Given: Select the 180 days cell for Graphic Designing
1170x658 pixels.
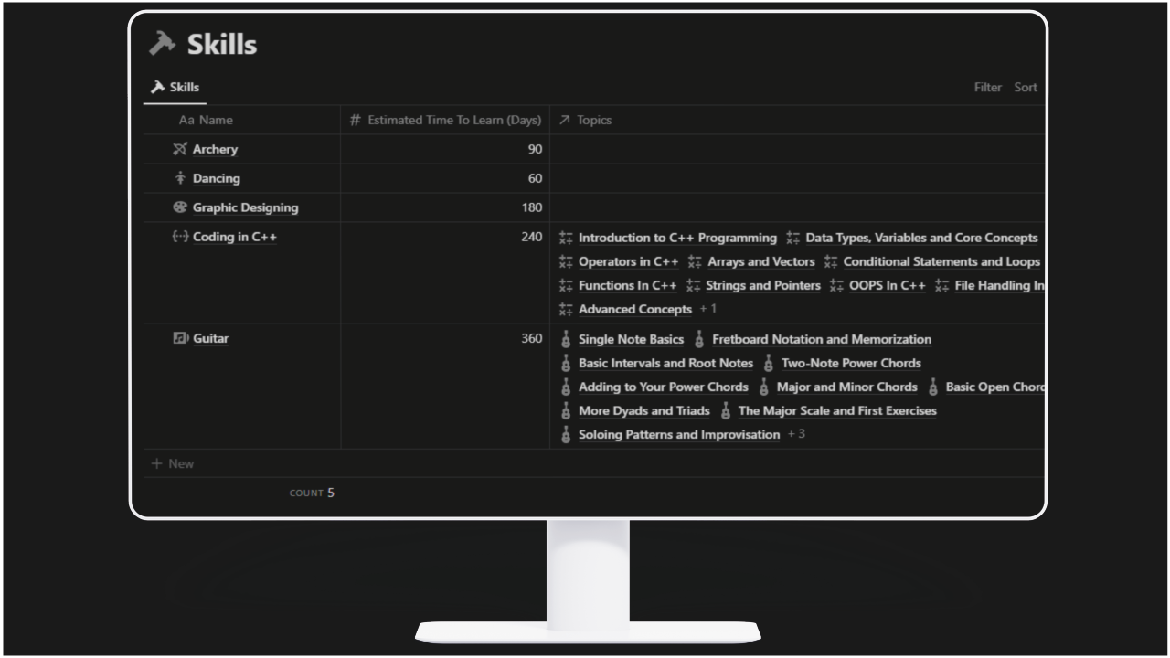Looking at the screenshot, I should point(445,207).
